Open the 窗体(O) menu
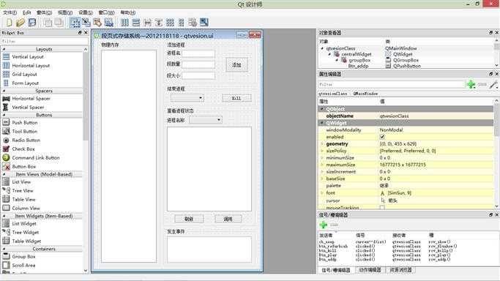 click(x=45, y=12)
